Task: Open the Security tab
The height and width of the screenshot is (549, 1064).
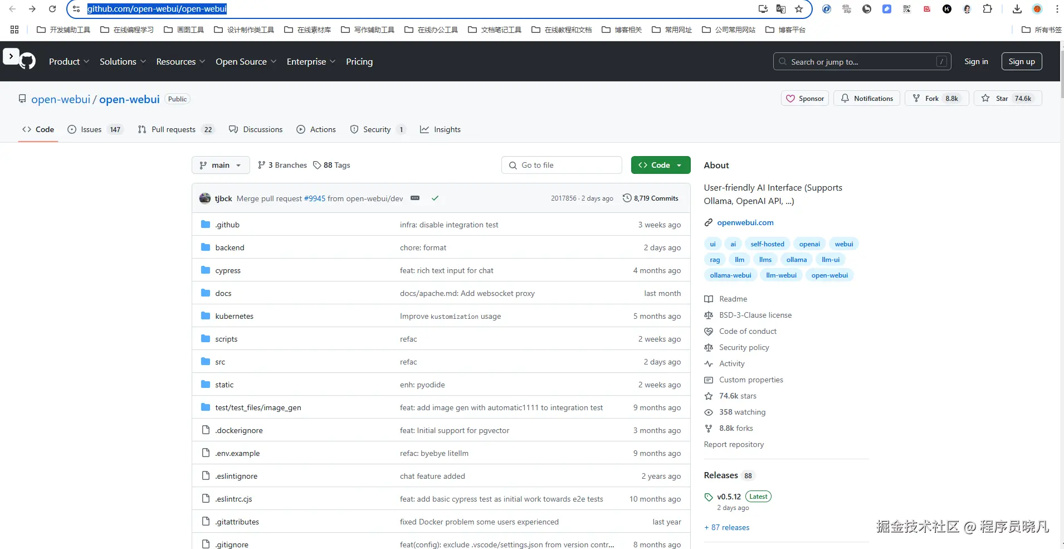Action: pos(378,129)
